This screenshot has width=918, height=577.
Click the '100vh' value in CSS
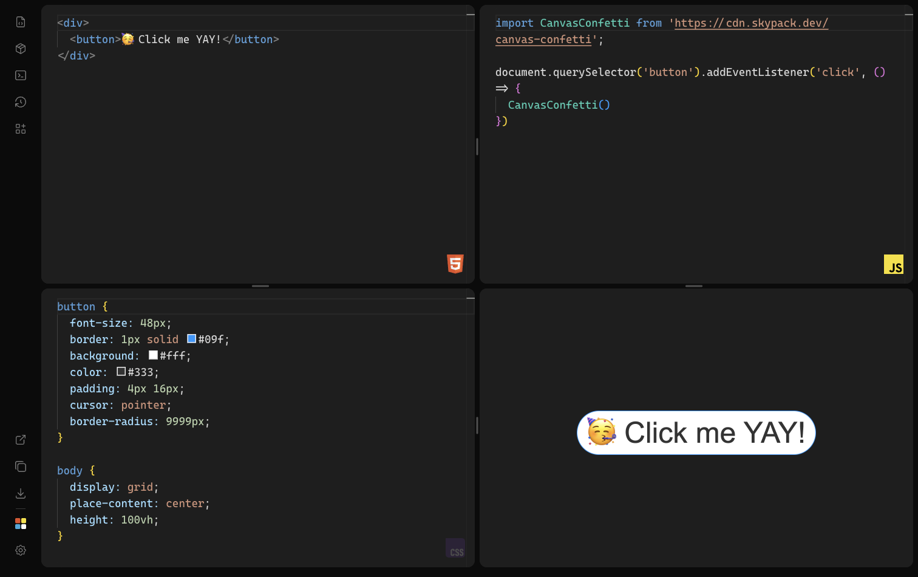click(x=137, y=520)
